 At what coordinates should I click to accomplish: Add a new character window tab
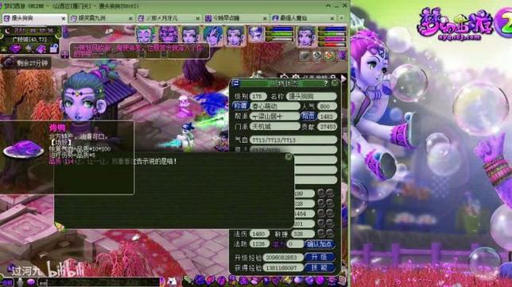(x=341, y=18)
